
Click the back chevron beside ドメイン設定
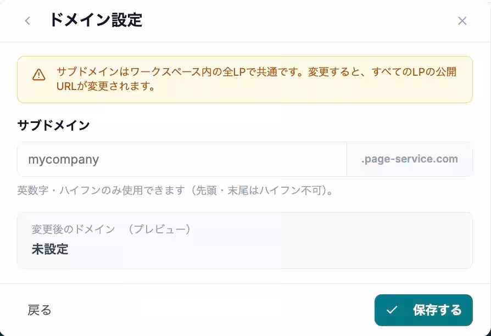pos(27,21)
